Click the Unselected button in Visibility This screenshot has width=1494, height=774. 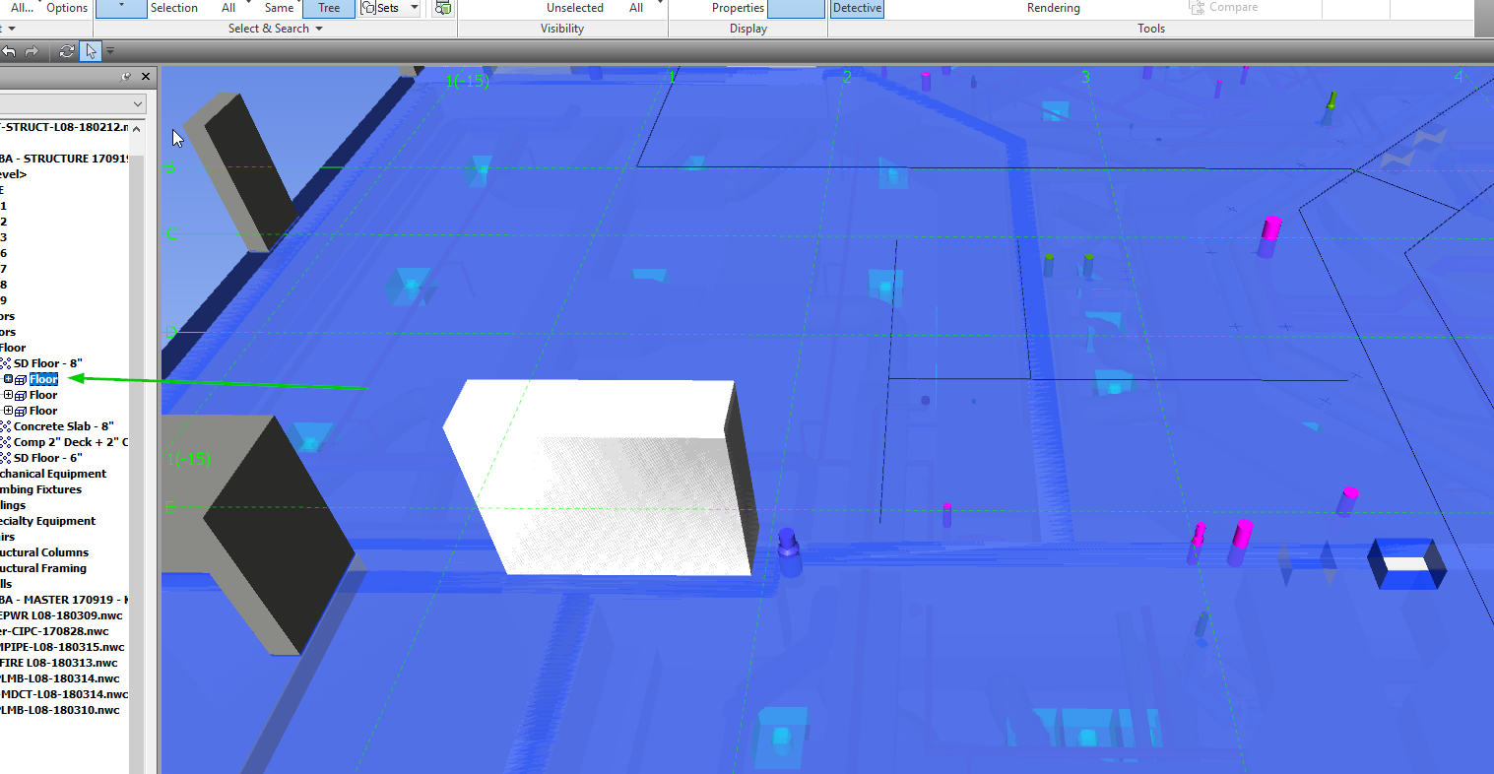[575, 8]
